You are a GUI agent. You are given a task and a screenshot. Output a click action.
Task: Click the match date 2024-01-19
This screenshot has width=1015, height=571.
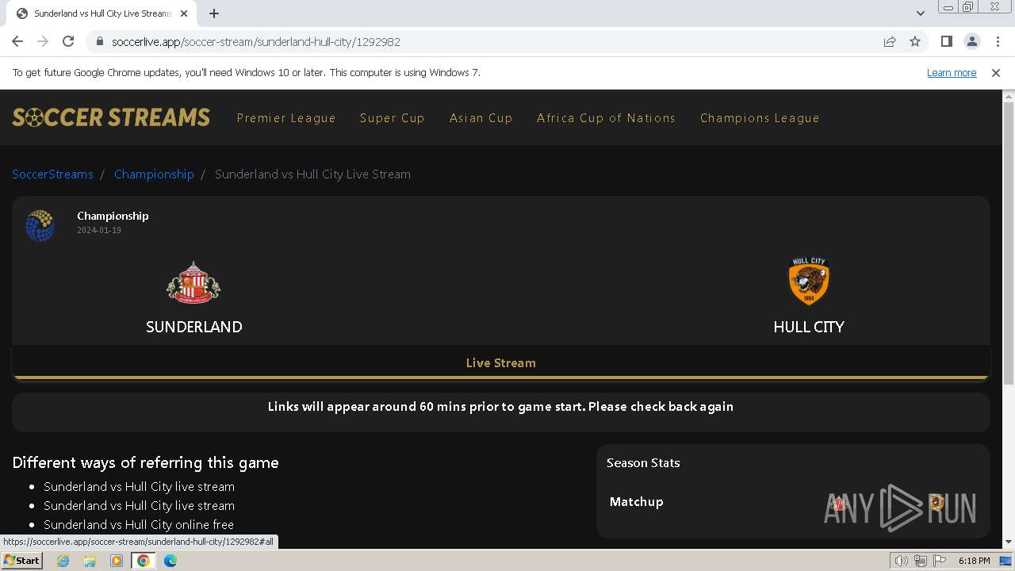coord(99,231)
